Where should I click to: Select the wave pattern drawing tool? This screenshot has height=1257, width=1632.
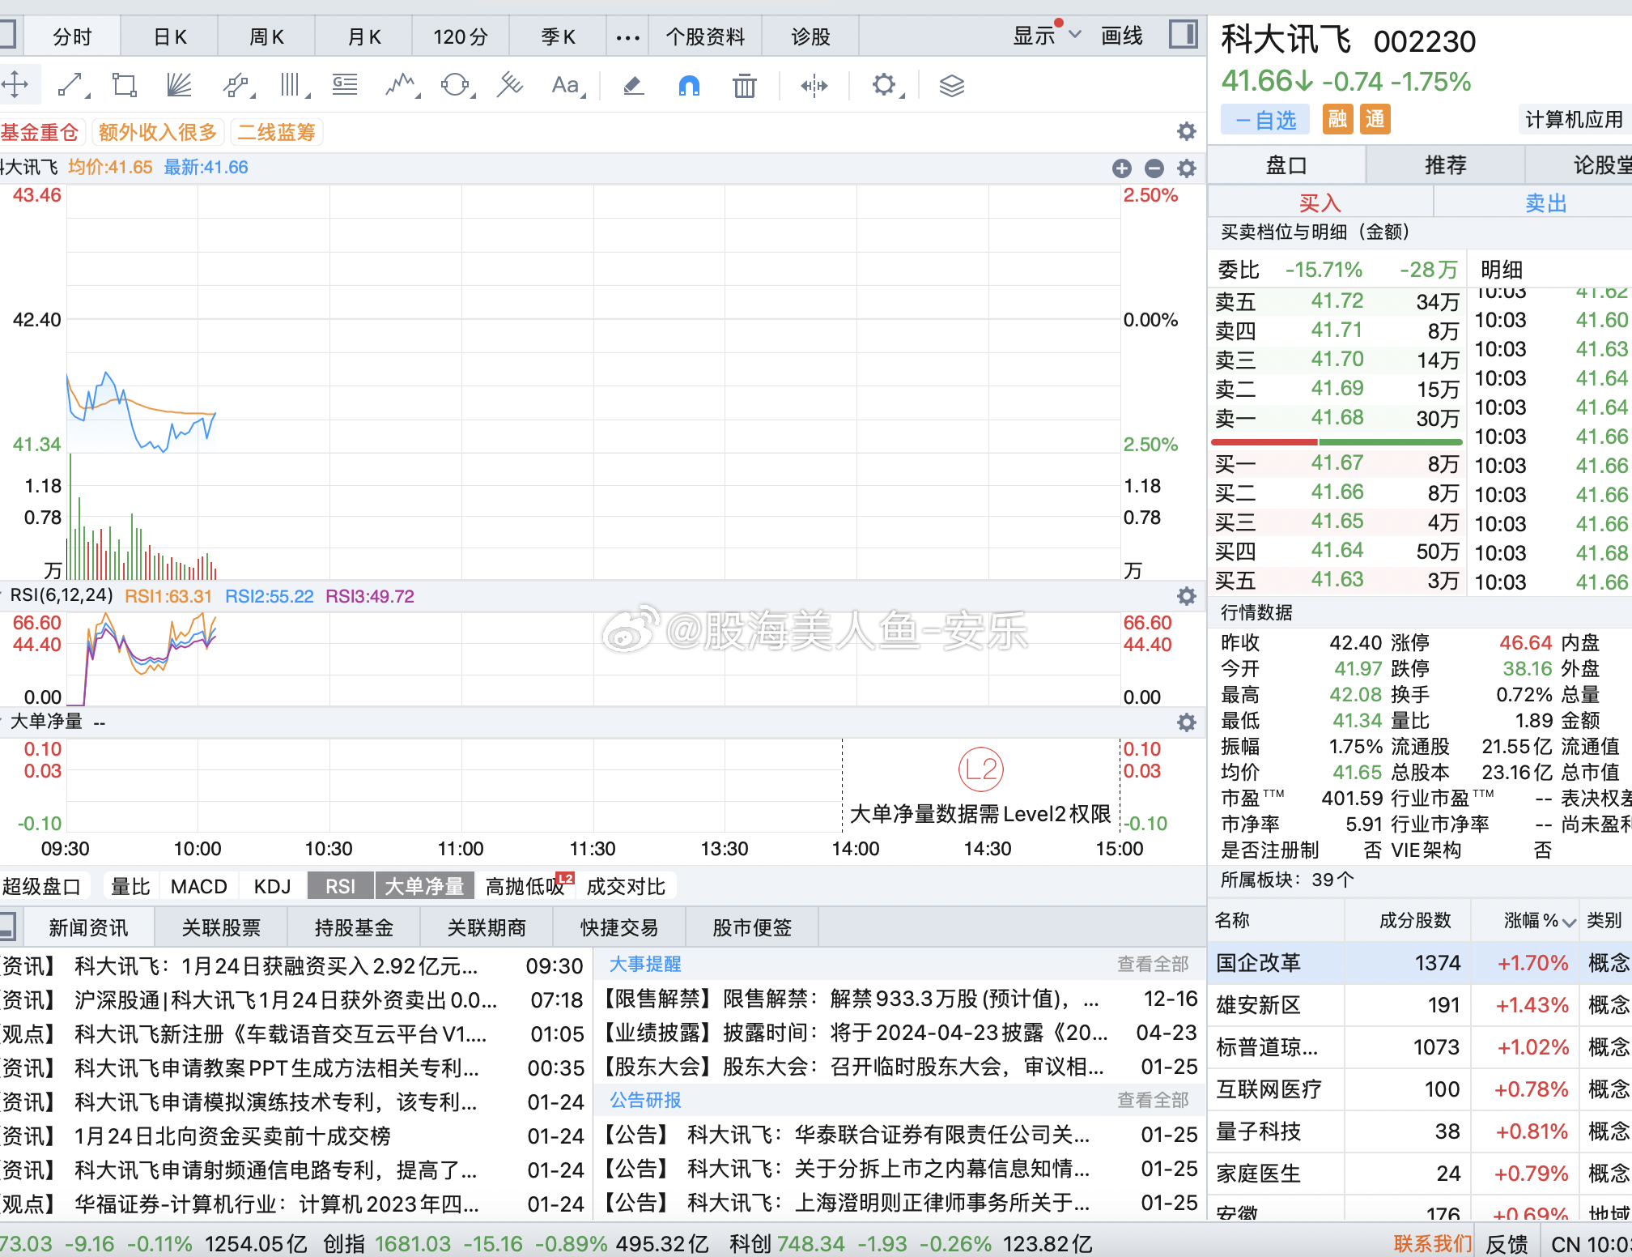pyautogui.click(x=401, y=84)
